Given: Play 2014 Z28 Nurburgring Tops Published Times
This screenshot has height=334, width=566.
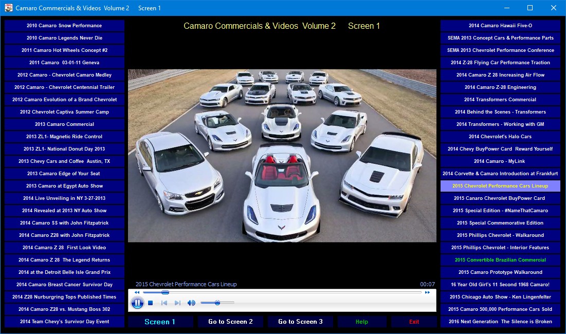Looking at the screenshot, I should pos(64,297).
